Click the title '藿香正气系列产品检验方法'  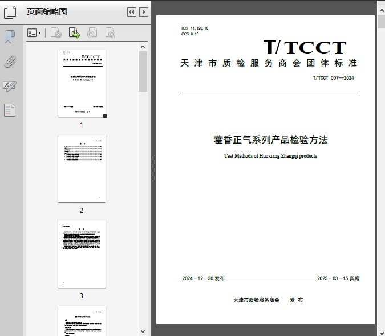270,140
